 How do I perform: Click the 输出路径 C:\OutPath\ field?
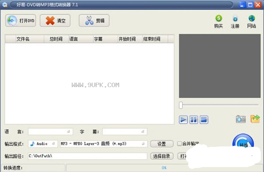(88, 156)
